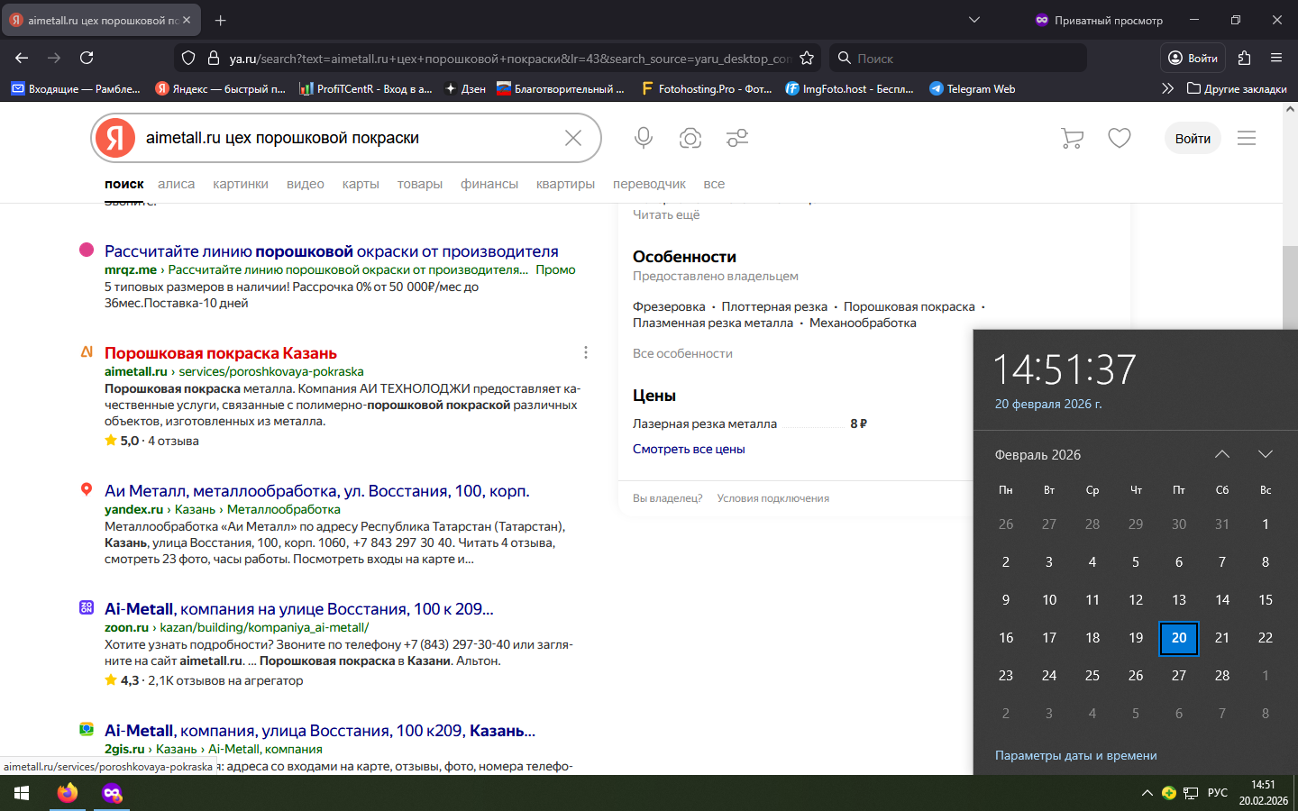Go to the previous month in calendar
1298x811 pixels.
click(x=1222, y=454)
